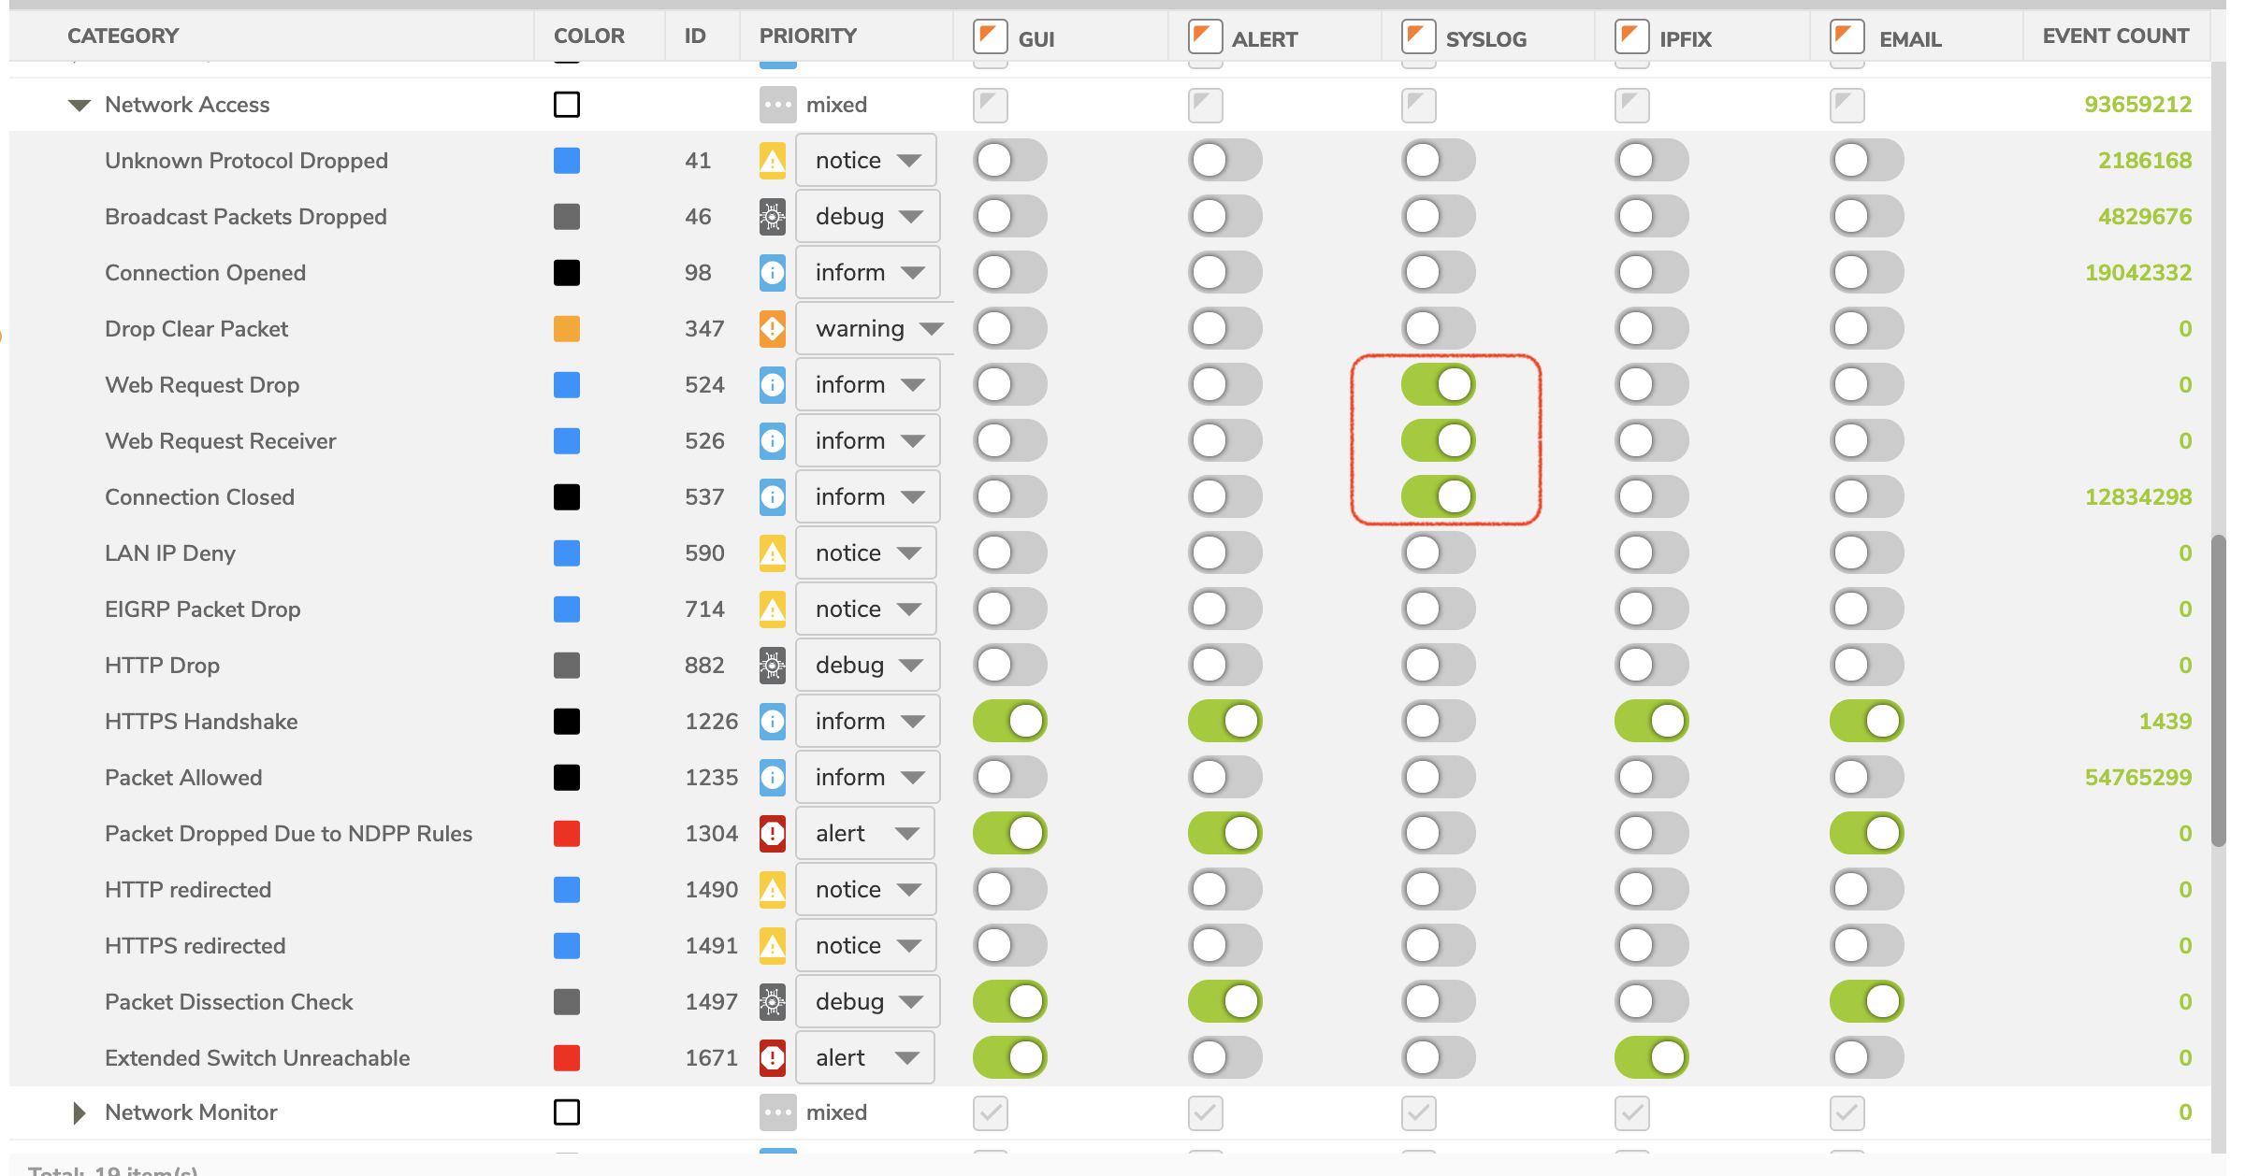
Task: Check the IPFIX checkbox for Network Access
Action: point(1632,106)
